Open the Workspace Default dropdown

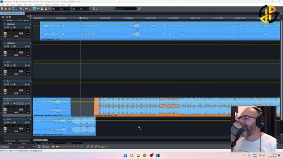[22, 147]
